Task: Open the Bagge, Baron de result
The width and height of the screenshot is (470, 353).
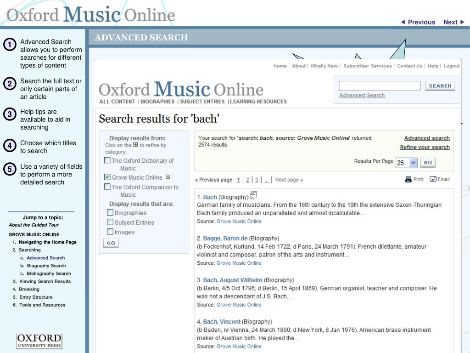Action: 225,239
